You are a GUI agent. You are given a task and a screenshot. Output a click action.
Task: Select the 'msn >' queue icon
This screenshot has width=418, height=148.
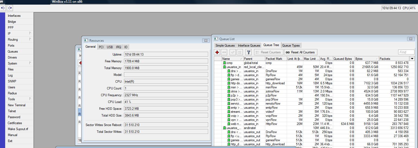pyautogui.click(x=229, y=87)
